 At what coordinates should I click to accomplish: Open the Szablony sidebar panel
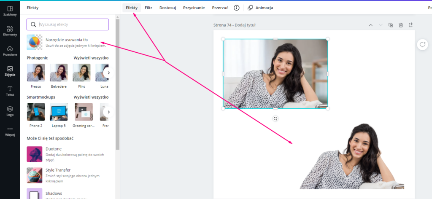click(10, 11)
